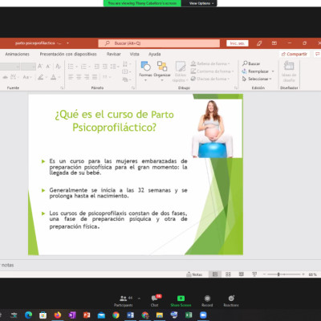
Task: Open Ideas de diseño designer pane
Action: click(289, 71)
